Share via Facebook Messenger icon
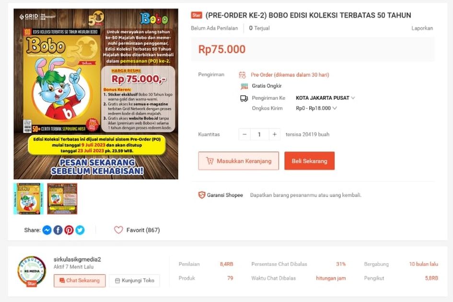The width and height of the screenshot is (453, 302). 47,230
